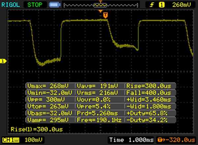This screenshot has width=198, height=145.
Task: Click the channel 1 ground level marker
Action: pyautogui.click(x=3, y=61)
